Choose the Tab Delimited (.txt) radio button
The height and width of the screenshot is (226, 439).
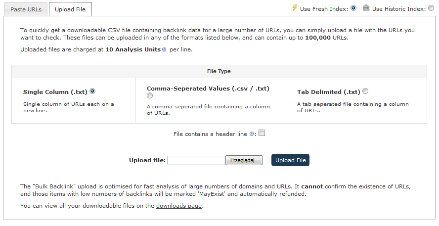(365, 91)
